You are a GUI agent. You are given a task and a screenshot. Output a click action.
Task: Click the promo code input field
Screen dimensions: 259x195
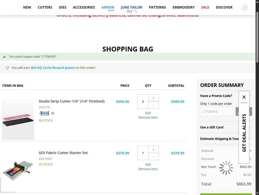point(217,112)
